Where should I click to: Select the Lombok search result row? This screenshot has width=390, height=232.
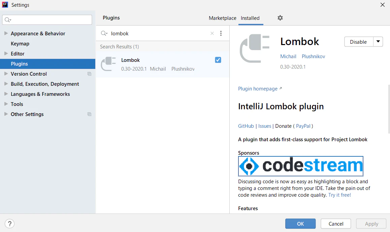(x=163, y=64)
